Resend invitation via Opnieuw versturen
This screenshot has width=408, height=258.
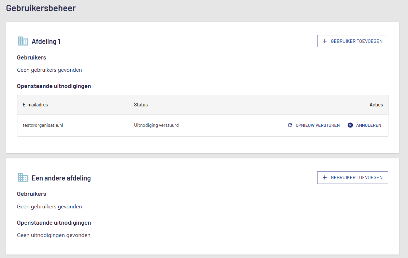(x=317, y=125)
